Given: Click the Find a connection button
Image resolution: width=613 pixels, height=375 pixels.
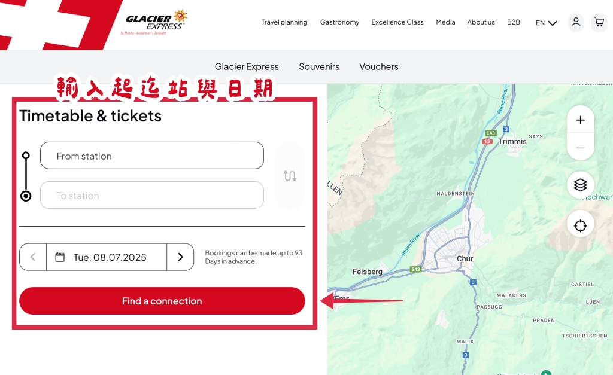Looking at the screenshot, I should pos(162,301).
